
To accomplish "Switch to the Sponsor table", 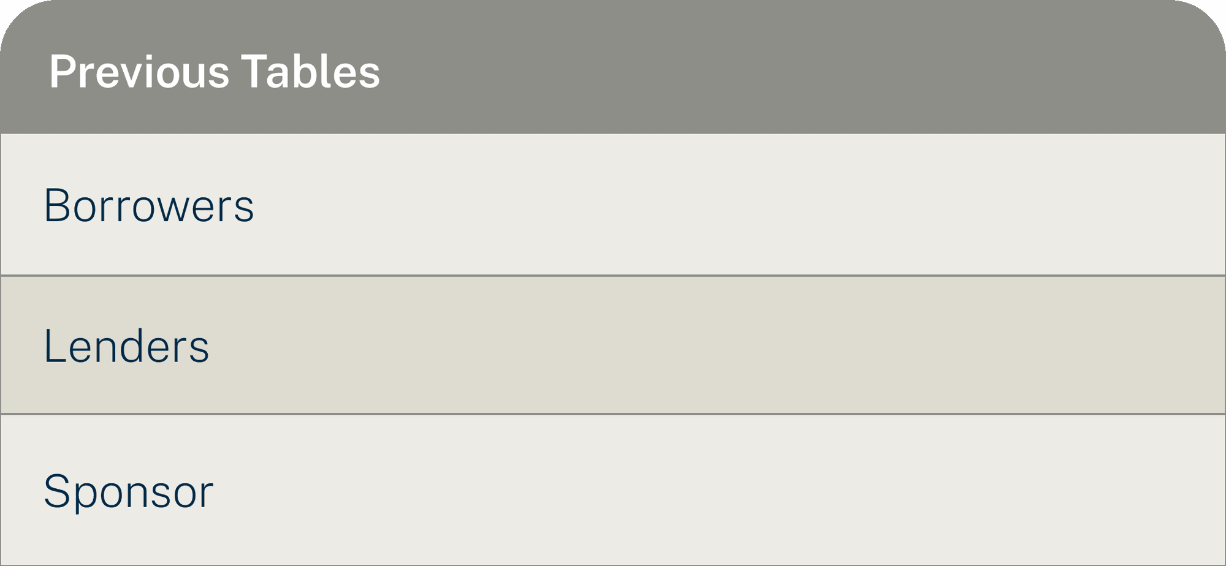I will pyautogui.click(x=129, y=491).
